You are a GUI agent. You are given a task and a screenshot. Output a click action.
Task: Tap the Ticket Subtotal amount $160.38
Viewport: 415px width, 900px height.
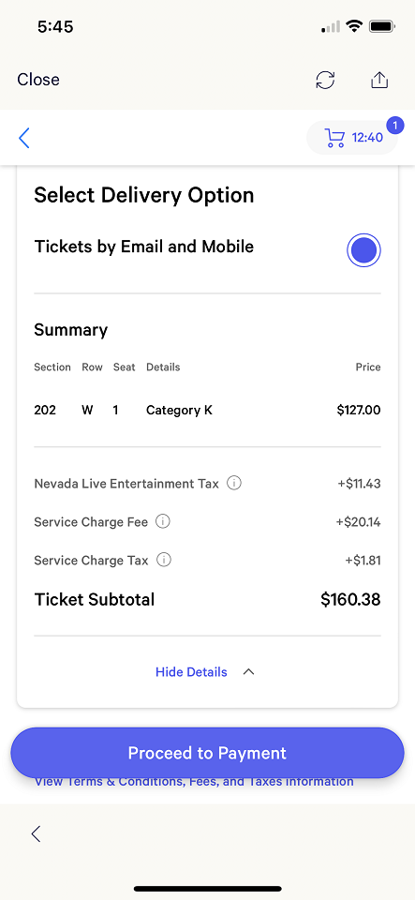tap(350, 600)
